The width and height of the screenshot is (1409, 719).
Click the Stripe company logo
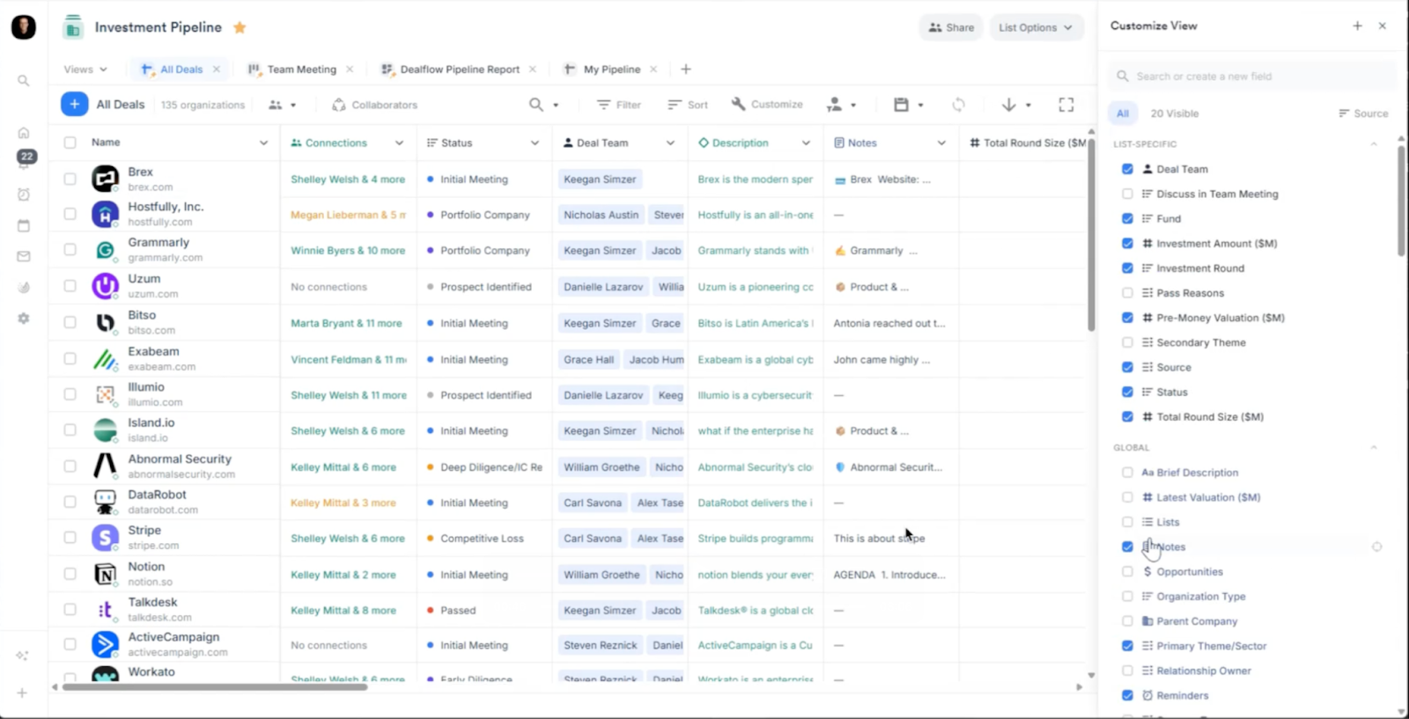coord(105,538)
